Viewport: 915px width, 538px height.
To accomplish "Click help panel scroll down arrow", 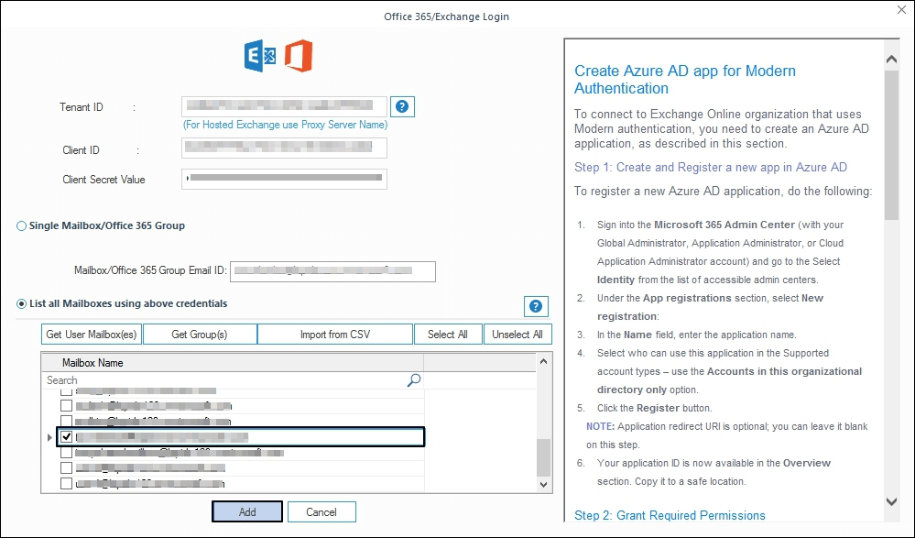I will 891,501.
